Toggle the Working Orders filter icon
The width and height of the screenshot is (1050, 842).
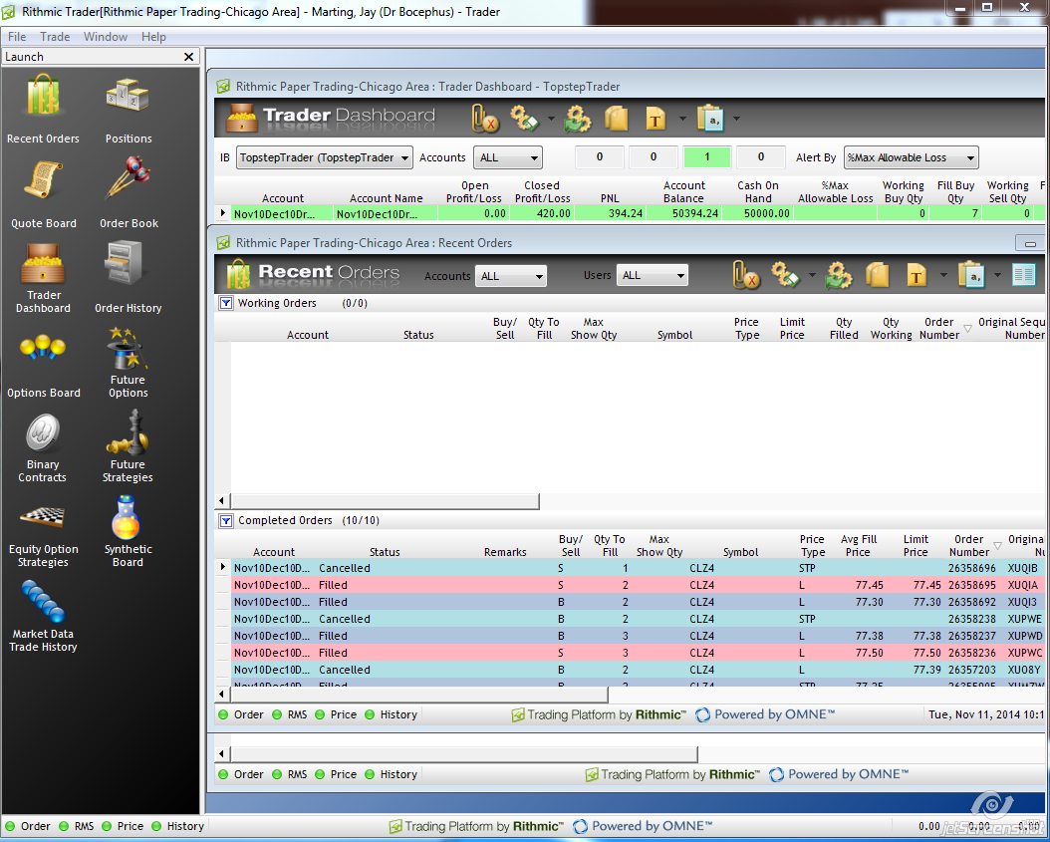(226, 303)
